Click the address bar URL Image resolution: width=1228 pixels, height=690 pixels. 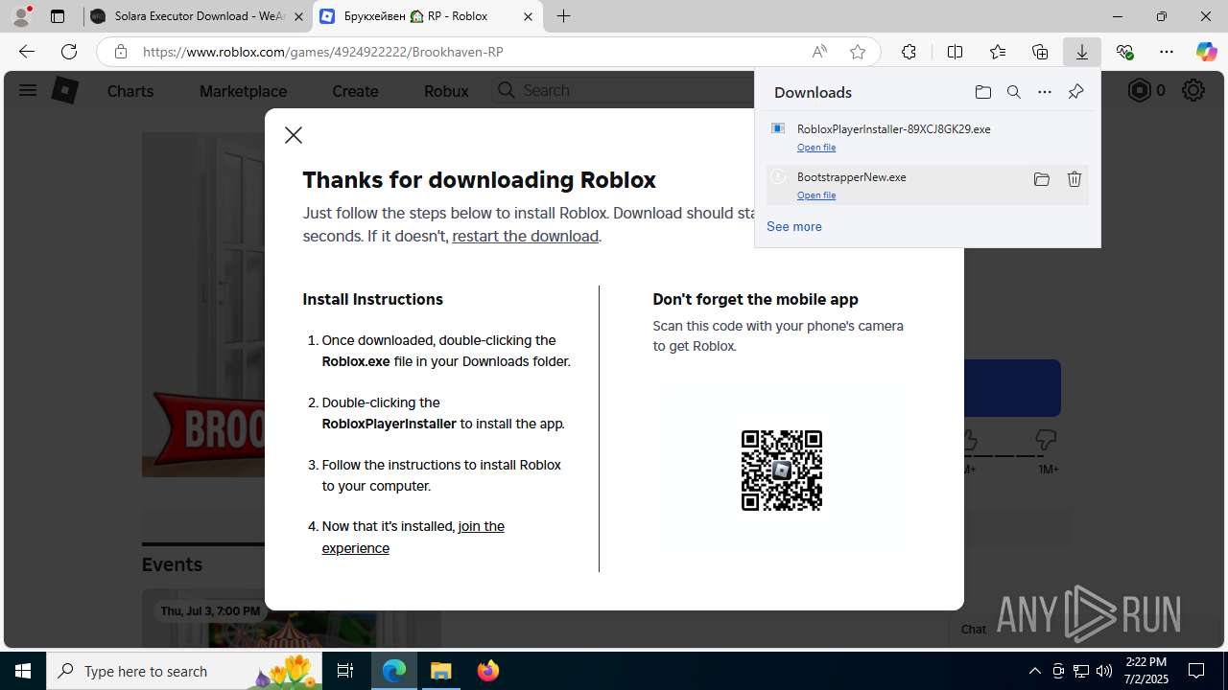(x=323, y=52)
